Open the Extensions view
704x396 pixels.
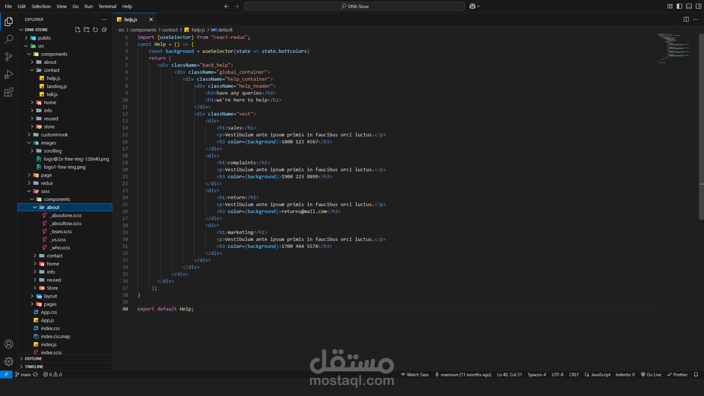click(x=9, y=92)
